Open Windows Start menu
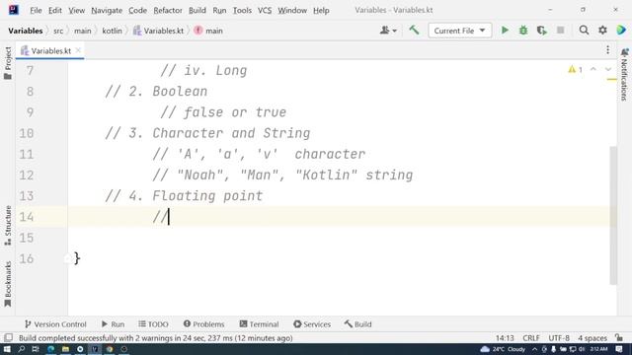632x355 pixels. point(7,349)
